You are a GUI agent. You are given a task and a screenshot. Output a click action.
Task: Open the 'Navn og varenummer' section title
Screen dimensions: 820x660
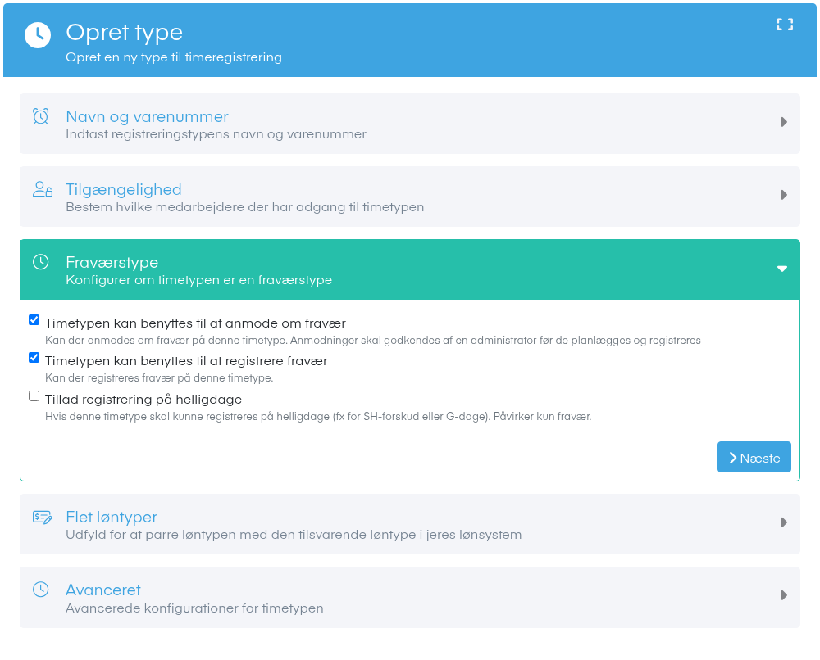147,116
